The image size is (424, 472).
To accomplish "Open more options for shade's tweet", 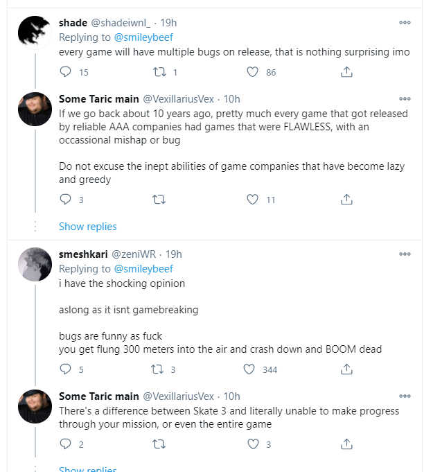I will 405,22.
